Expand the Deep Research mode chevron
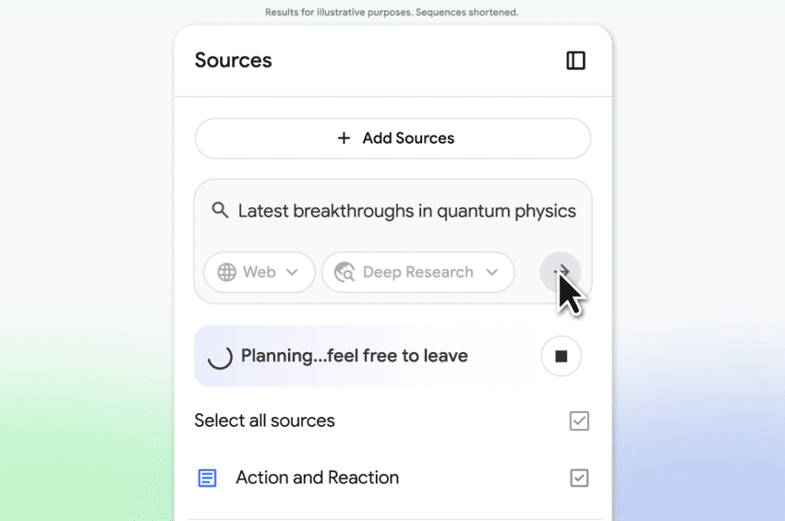The height and width of the screenshot is (521, 785). pos(492,272)
